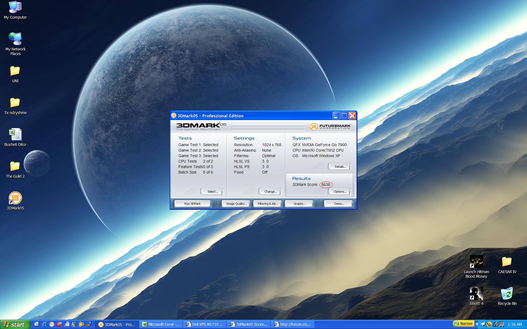
Task: Click the CD disc quick launch icon
Action: point(52,324)
